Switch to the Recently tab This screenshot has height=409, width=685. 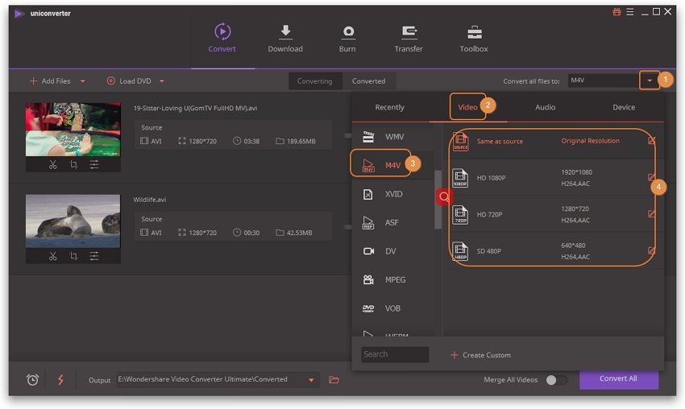390,107
